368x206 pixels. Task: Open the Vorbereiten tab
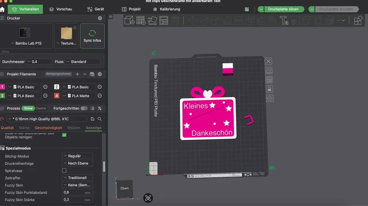[25, 9]
